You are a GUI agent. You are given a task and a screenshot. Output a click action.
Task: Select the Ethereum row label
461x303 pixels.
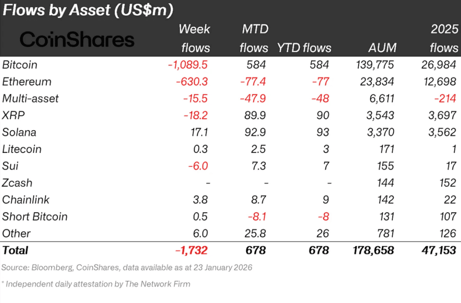click(x=27, y=82)
